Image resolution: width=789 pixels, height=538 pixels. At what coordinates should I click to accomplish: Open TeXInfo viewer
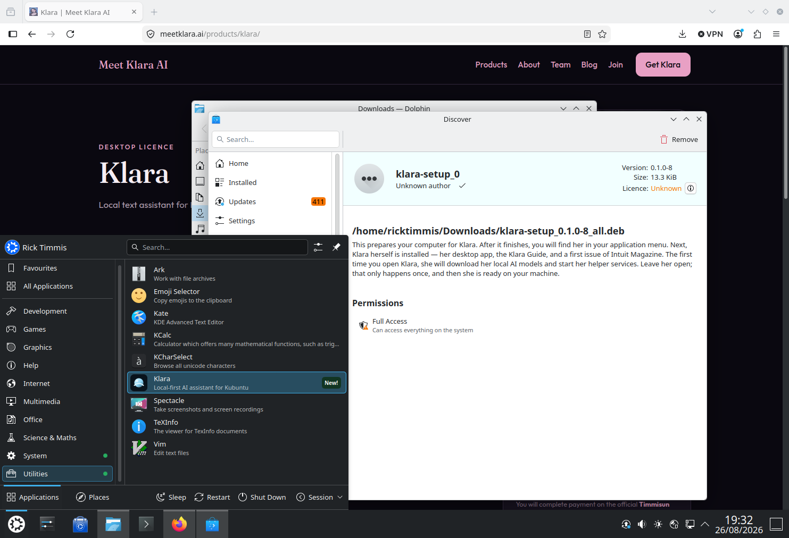pos(237,426)
